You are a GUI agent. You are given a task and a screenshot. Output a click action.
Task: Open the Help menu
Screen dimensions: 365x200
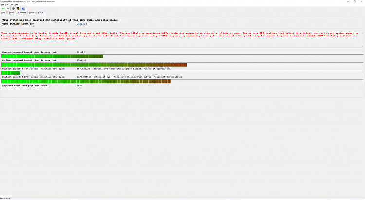pyautogui.click(x=16, y=5)
